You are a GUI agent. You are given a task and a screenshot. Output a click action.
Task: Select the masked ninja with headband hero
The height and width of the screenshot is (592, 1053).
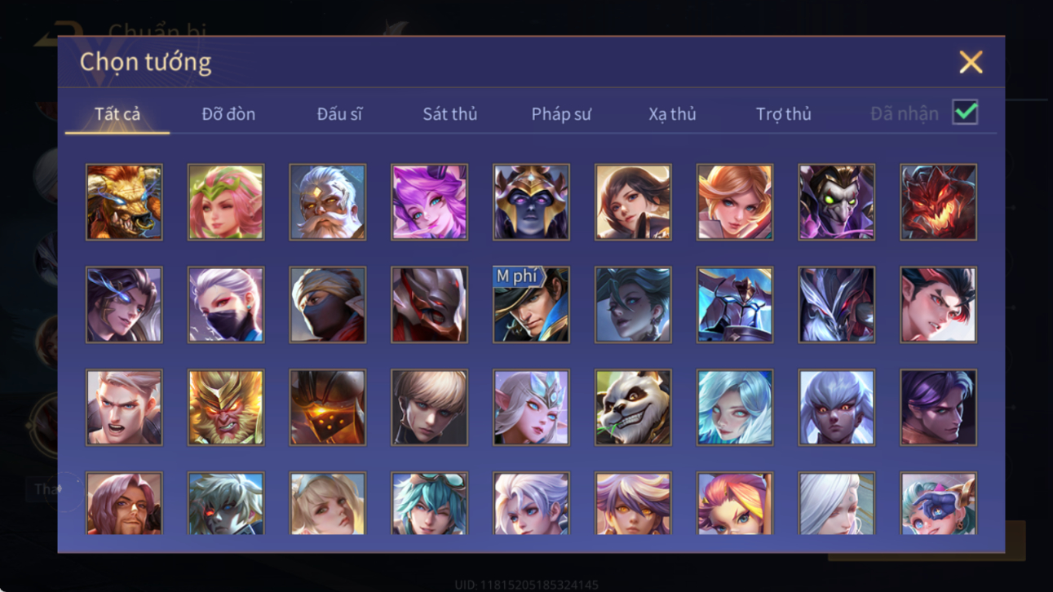click(327, 305)
